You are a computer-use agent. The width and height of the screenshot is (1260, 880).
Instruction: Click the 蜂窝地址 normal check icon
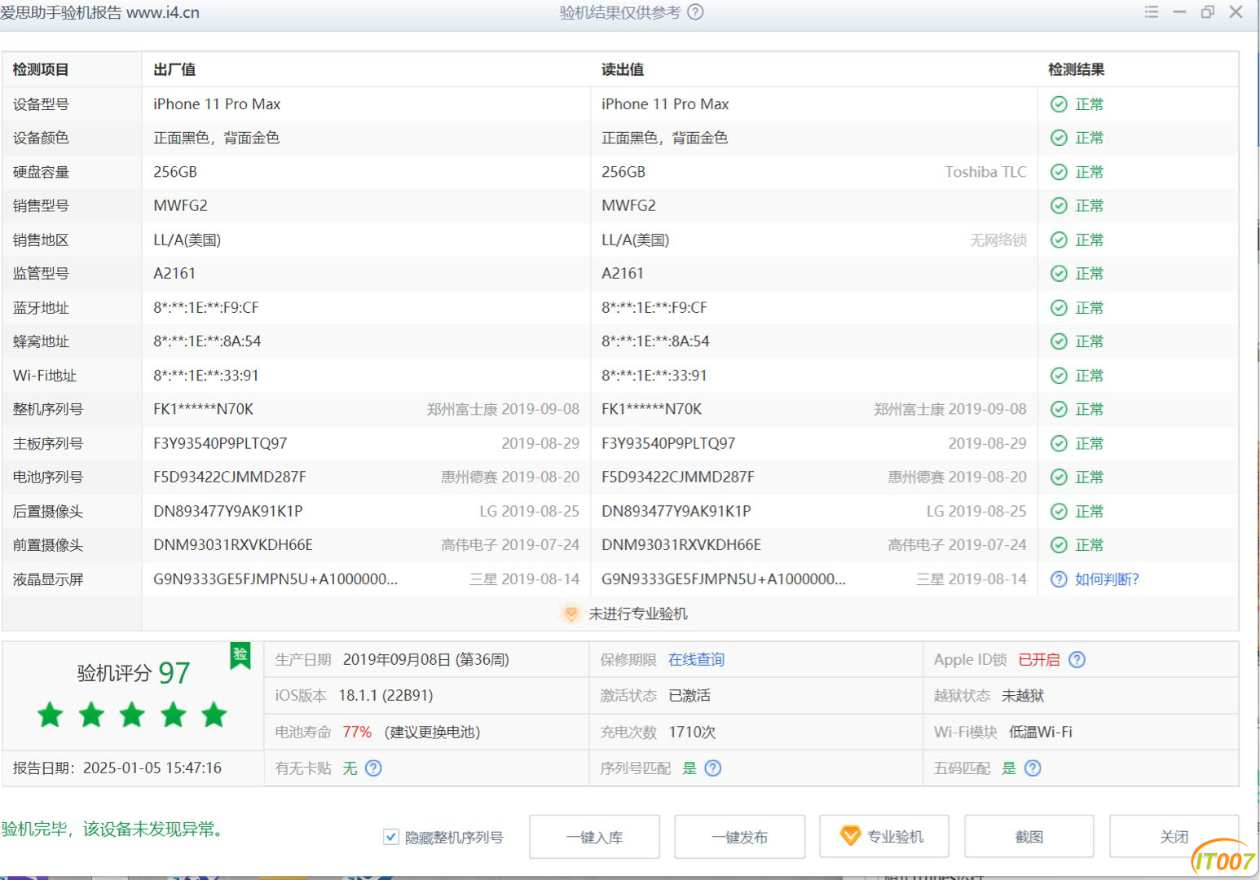click(1059, 341)
